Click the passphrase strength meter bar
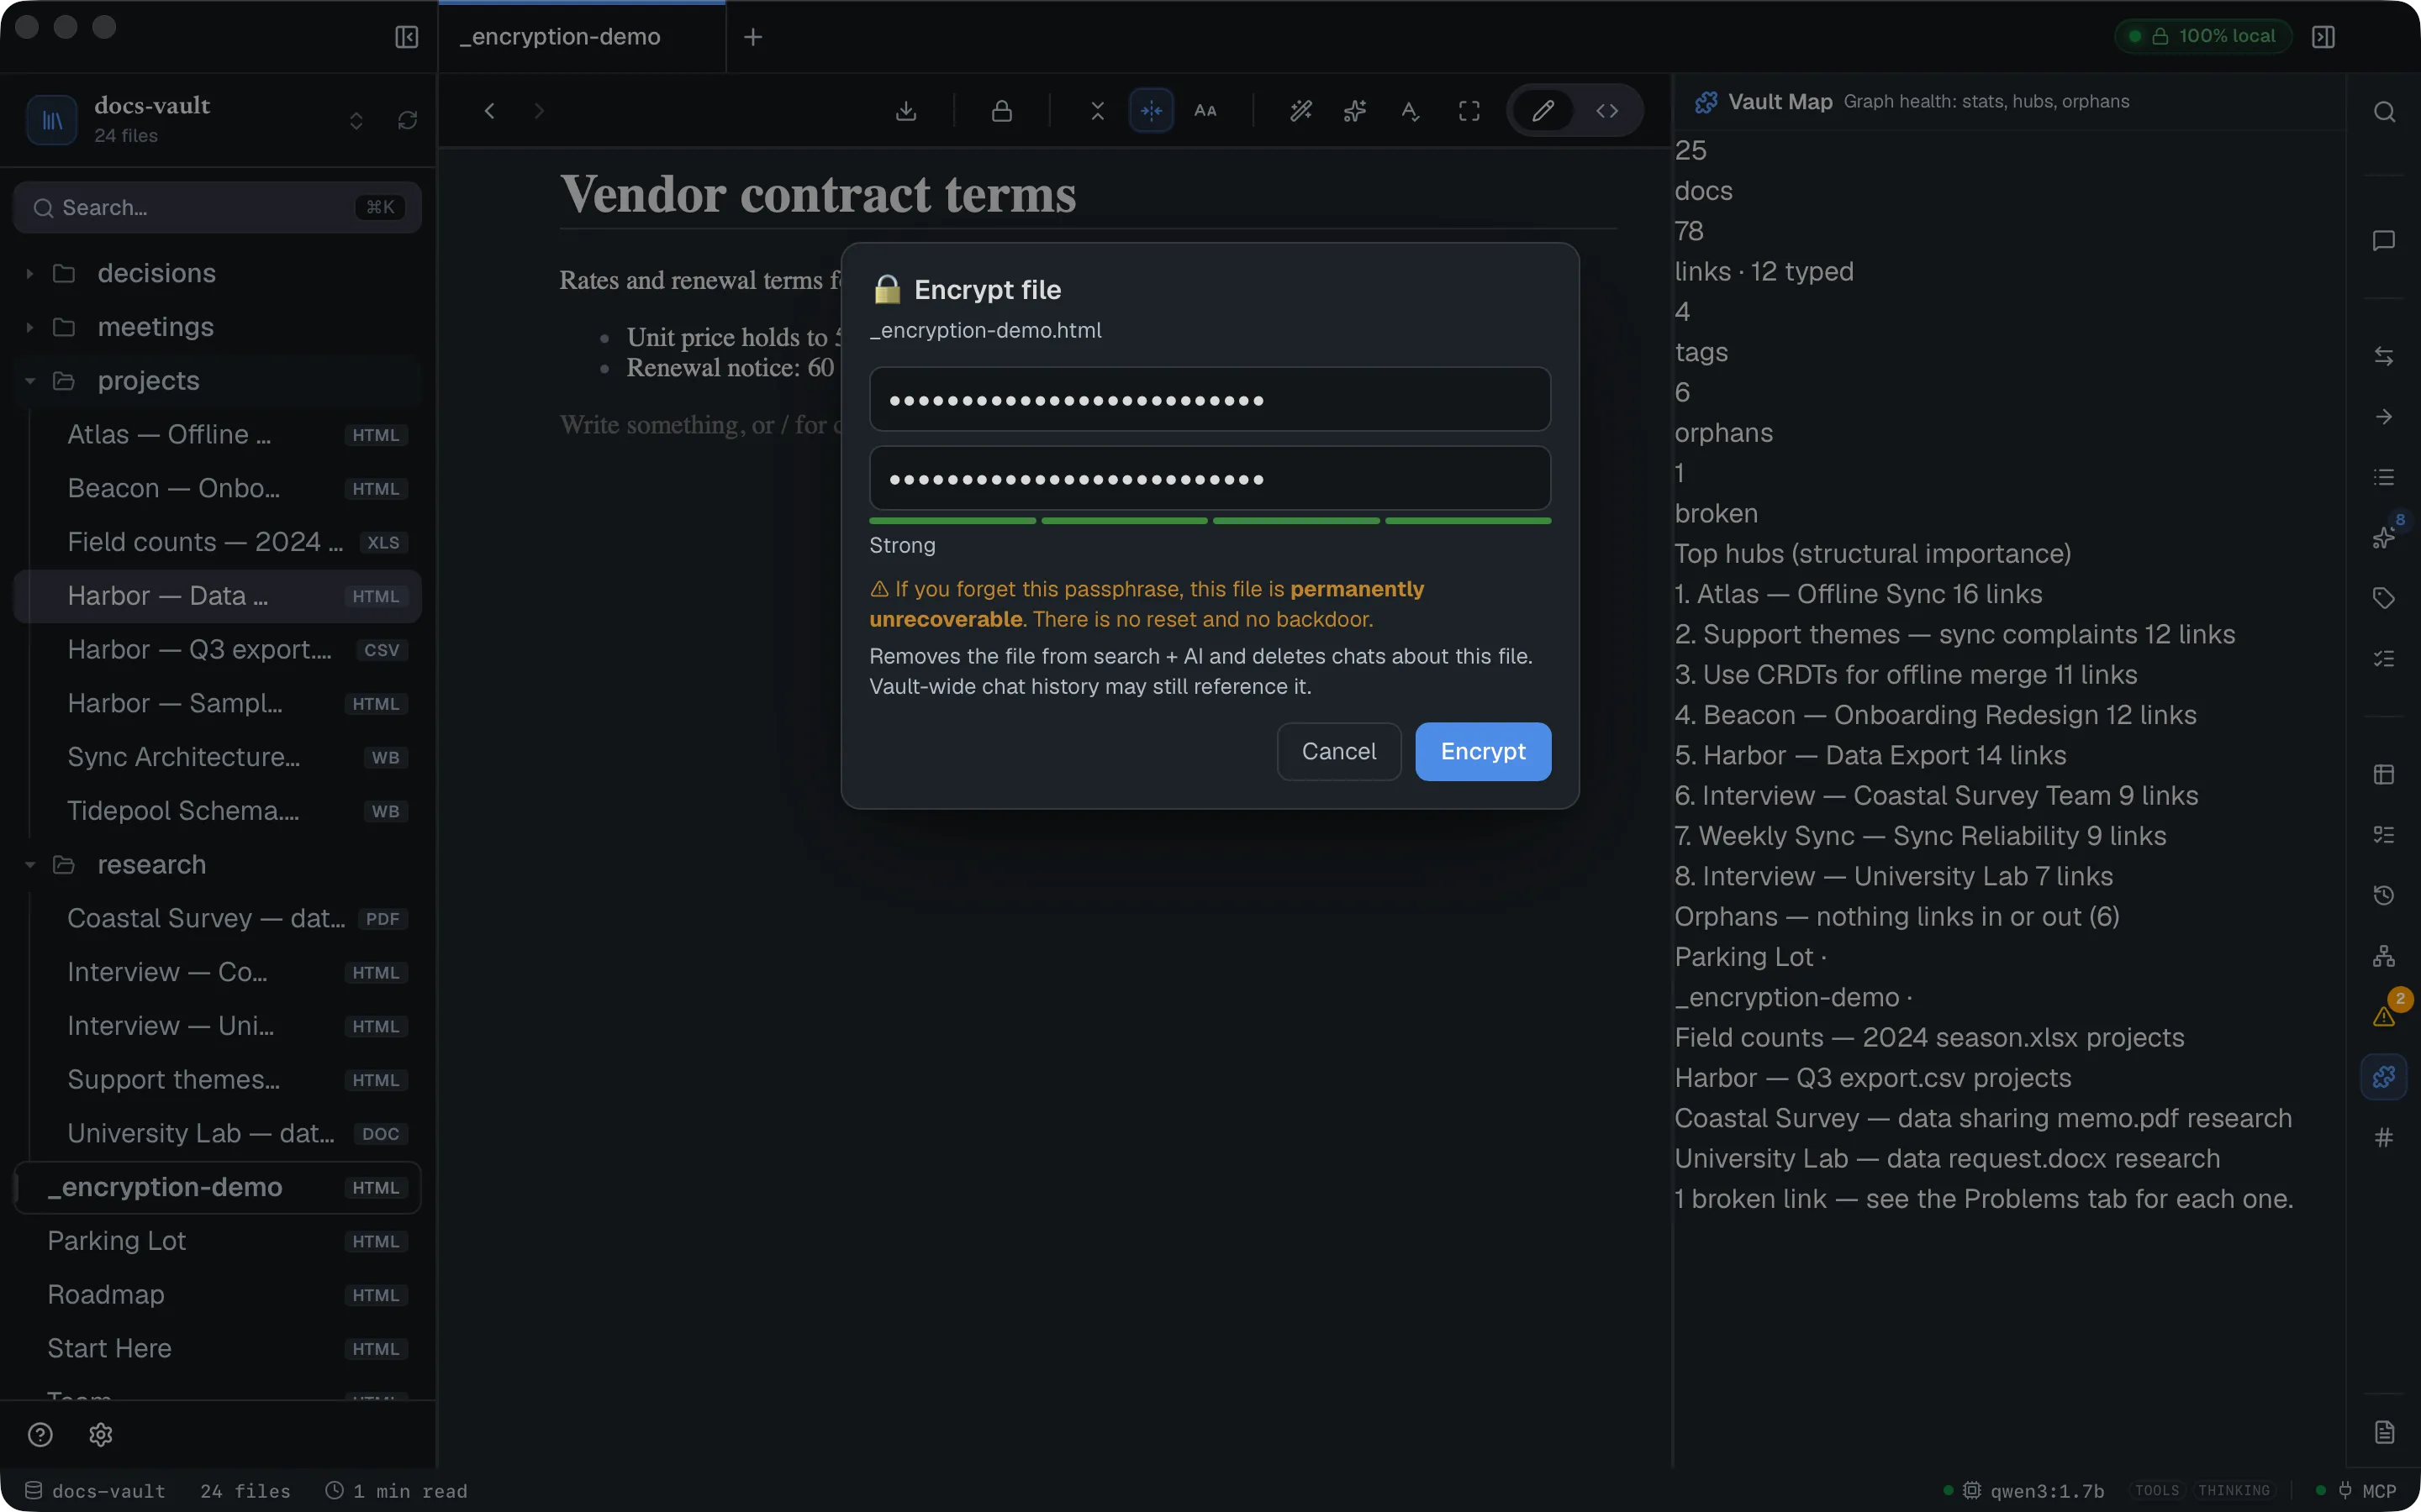Image resolution: width=2421 pixels, height=1512 pixels. click(1210, 520)
